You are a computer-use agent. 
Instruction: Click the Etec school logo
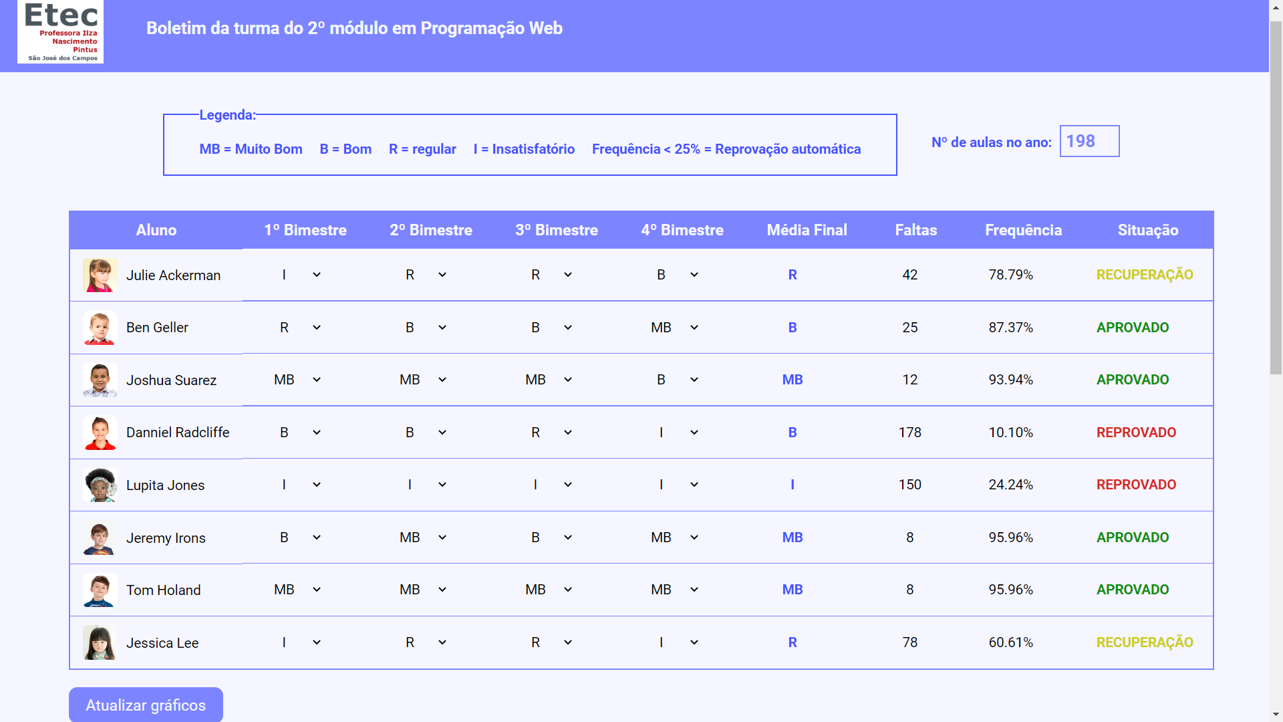tap(60, 31)
